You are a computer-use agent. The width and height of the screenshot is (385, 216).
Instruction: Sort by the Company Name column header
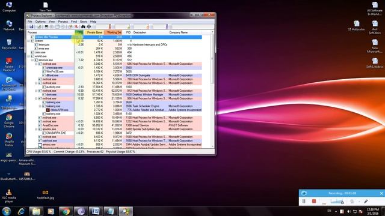coord(185,32)
